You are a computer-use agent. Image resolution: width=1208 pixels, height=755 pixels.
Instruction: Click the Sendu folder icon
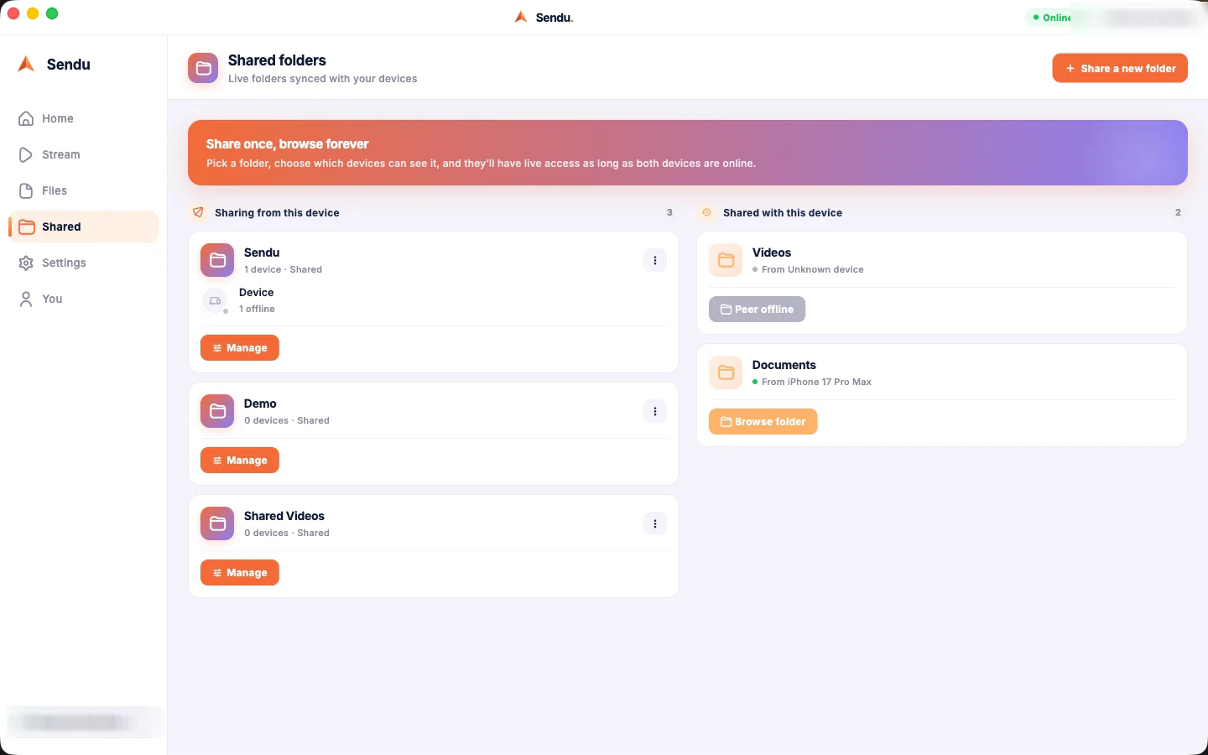(217, 260)
